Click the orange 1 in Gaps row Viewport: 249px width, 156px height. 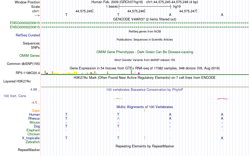[x=144, y=110]
